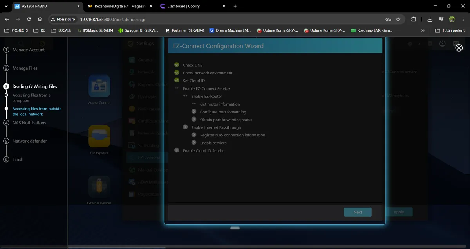Open the Tutti i preferiti bookmarks folder
The width and height of the screenshot is (470, 249).
450,30
